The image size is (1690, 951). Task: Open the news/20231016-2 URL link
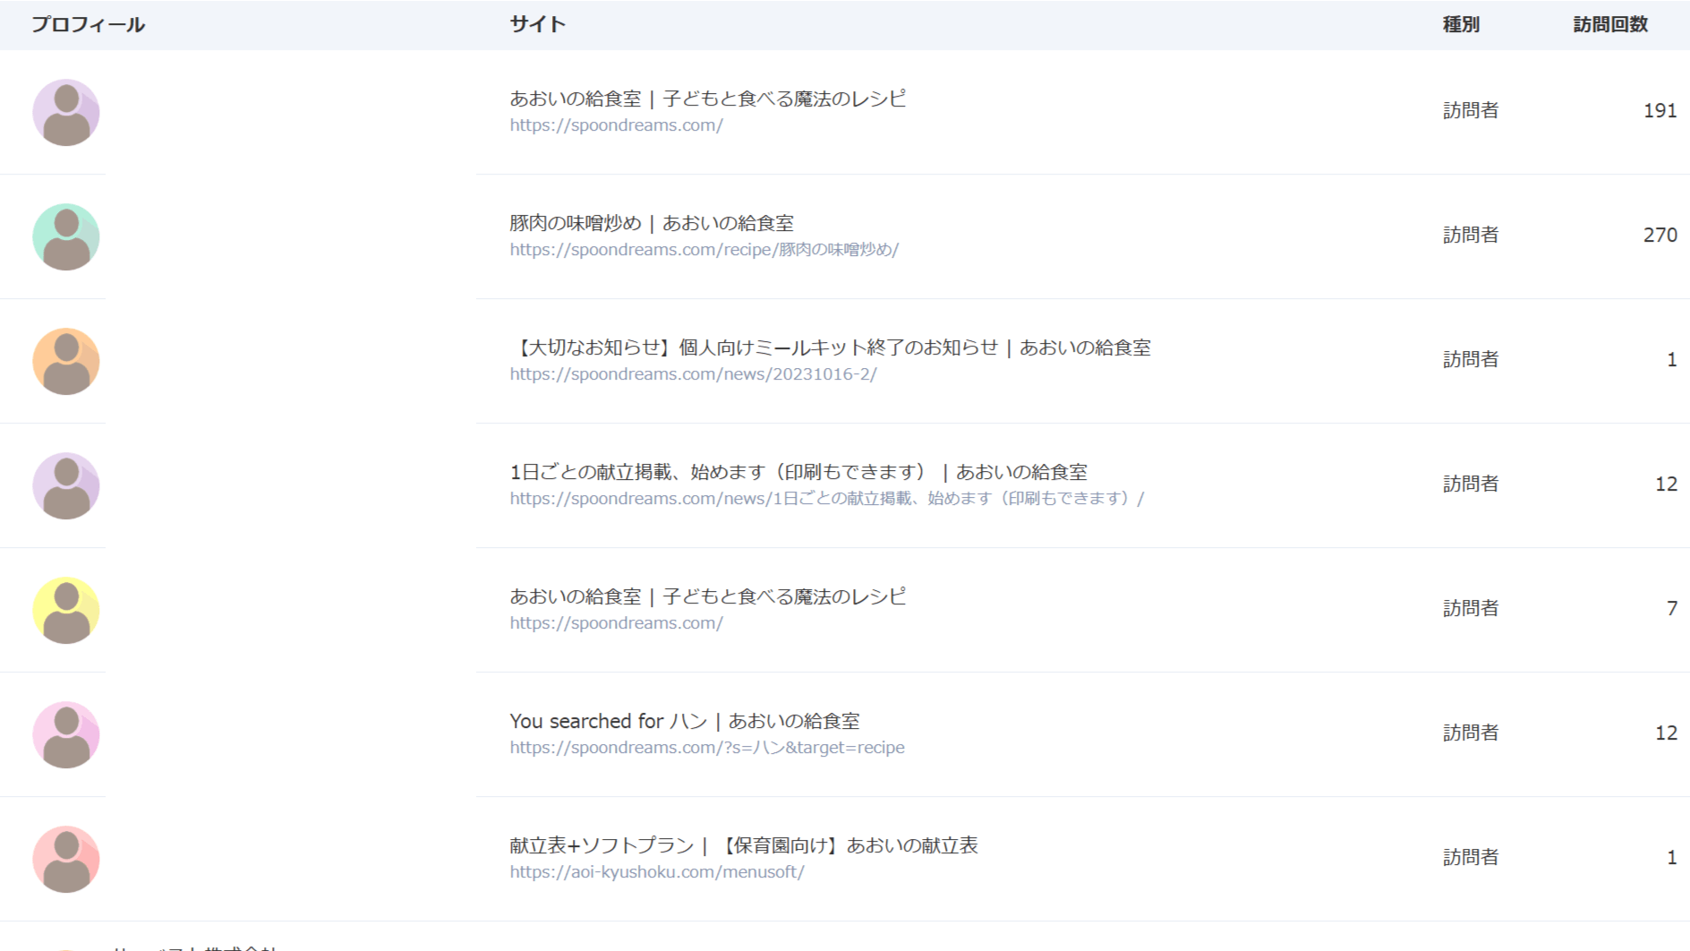click(693, 374)
